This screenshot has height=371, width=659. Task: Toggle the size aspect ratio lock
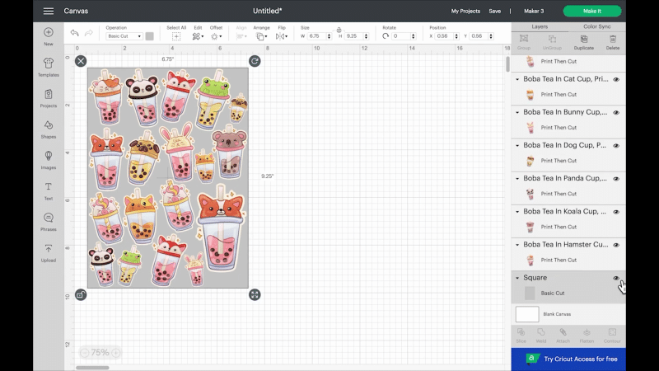339,30
